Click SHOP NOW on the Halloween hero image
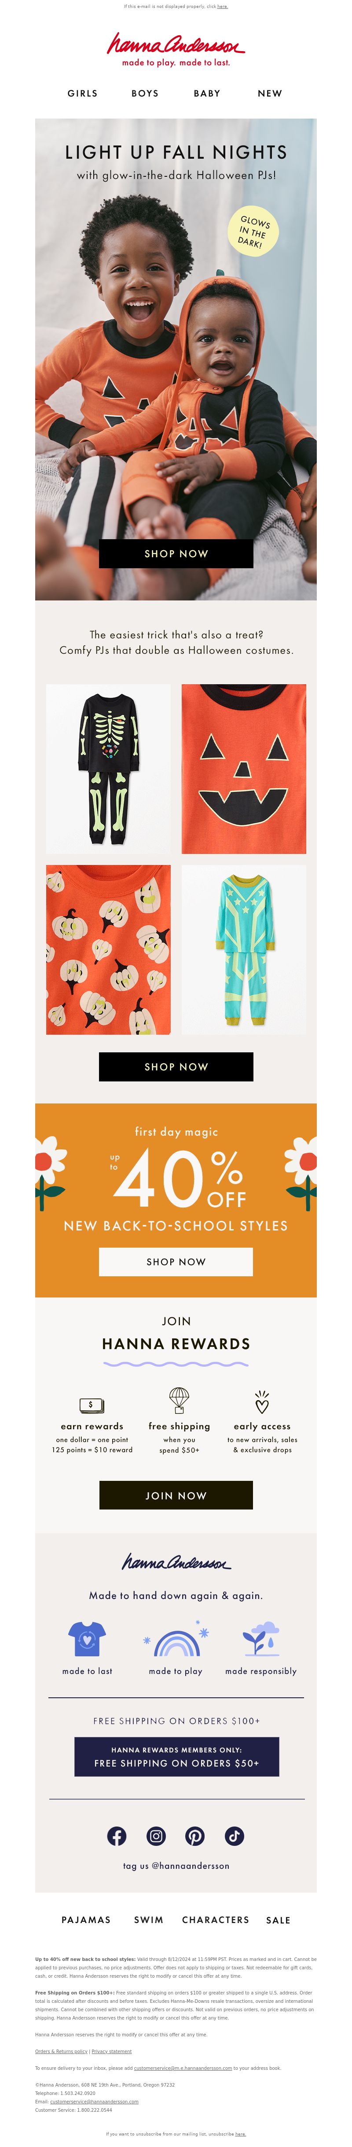 (176, 553)
